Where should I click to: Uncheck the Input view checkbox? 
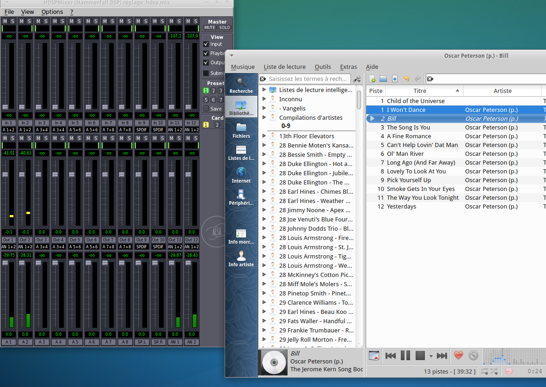pos(206,44)
